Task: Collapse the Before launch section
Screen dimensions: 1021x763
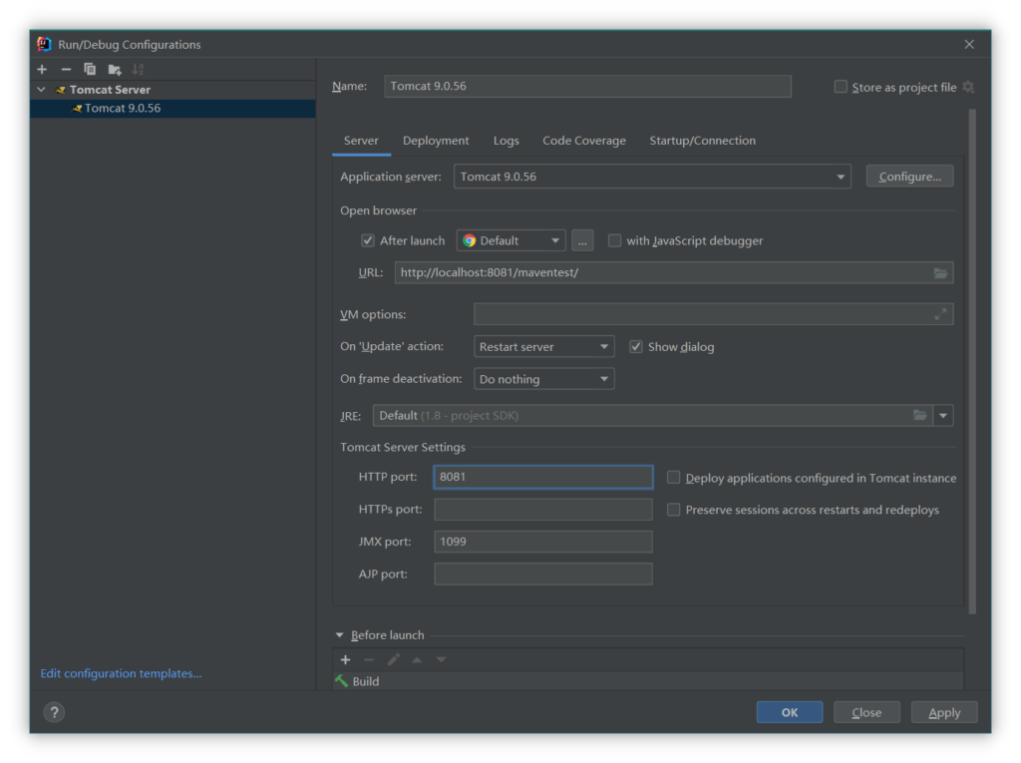Action: coord(339,635)
